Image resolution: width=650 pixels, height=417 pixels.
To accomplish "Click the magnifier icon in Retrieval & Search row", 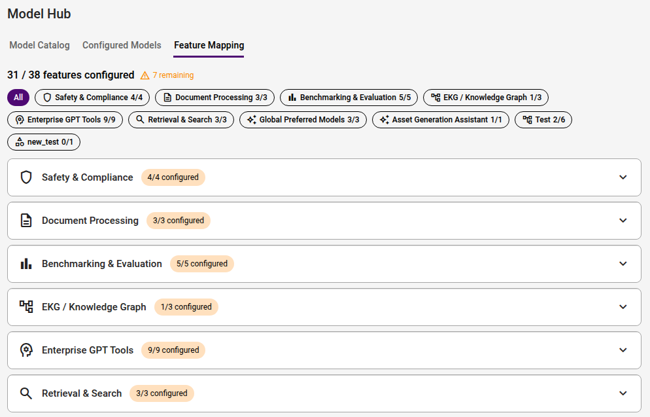I will coord(26,393).
